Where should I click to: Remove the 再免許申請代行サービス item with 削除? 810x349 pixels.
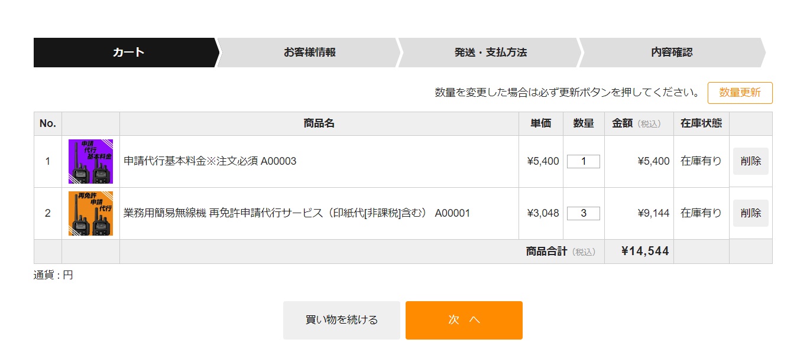pyautogui.click(x=750, y=213)
